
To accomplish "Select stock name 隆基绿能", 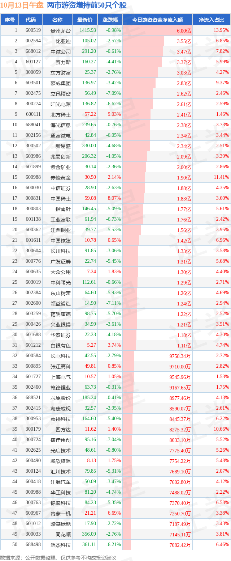I will tap(61, 524).
